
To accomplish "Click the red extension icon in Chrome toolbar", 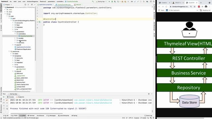I will 199,7.
